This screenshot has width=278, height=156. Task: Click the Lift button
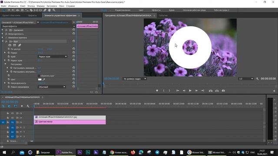click(210, 91)
